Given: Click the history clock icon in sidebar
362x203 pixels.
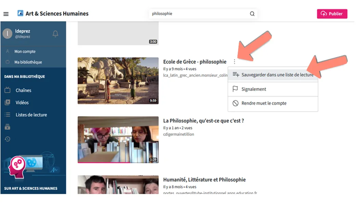Looking at the screenshot, I should point(8,139).
